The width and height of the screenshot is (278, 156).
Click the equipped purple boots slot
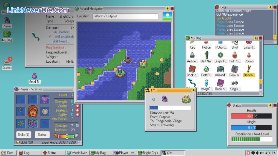(33, 123)
